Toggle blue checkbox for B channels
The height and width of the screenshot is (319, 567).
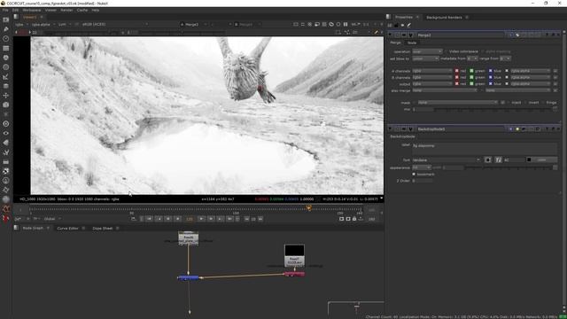[x=490, y=77]
